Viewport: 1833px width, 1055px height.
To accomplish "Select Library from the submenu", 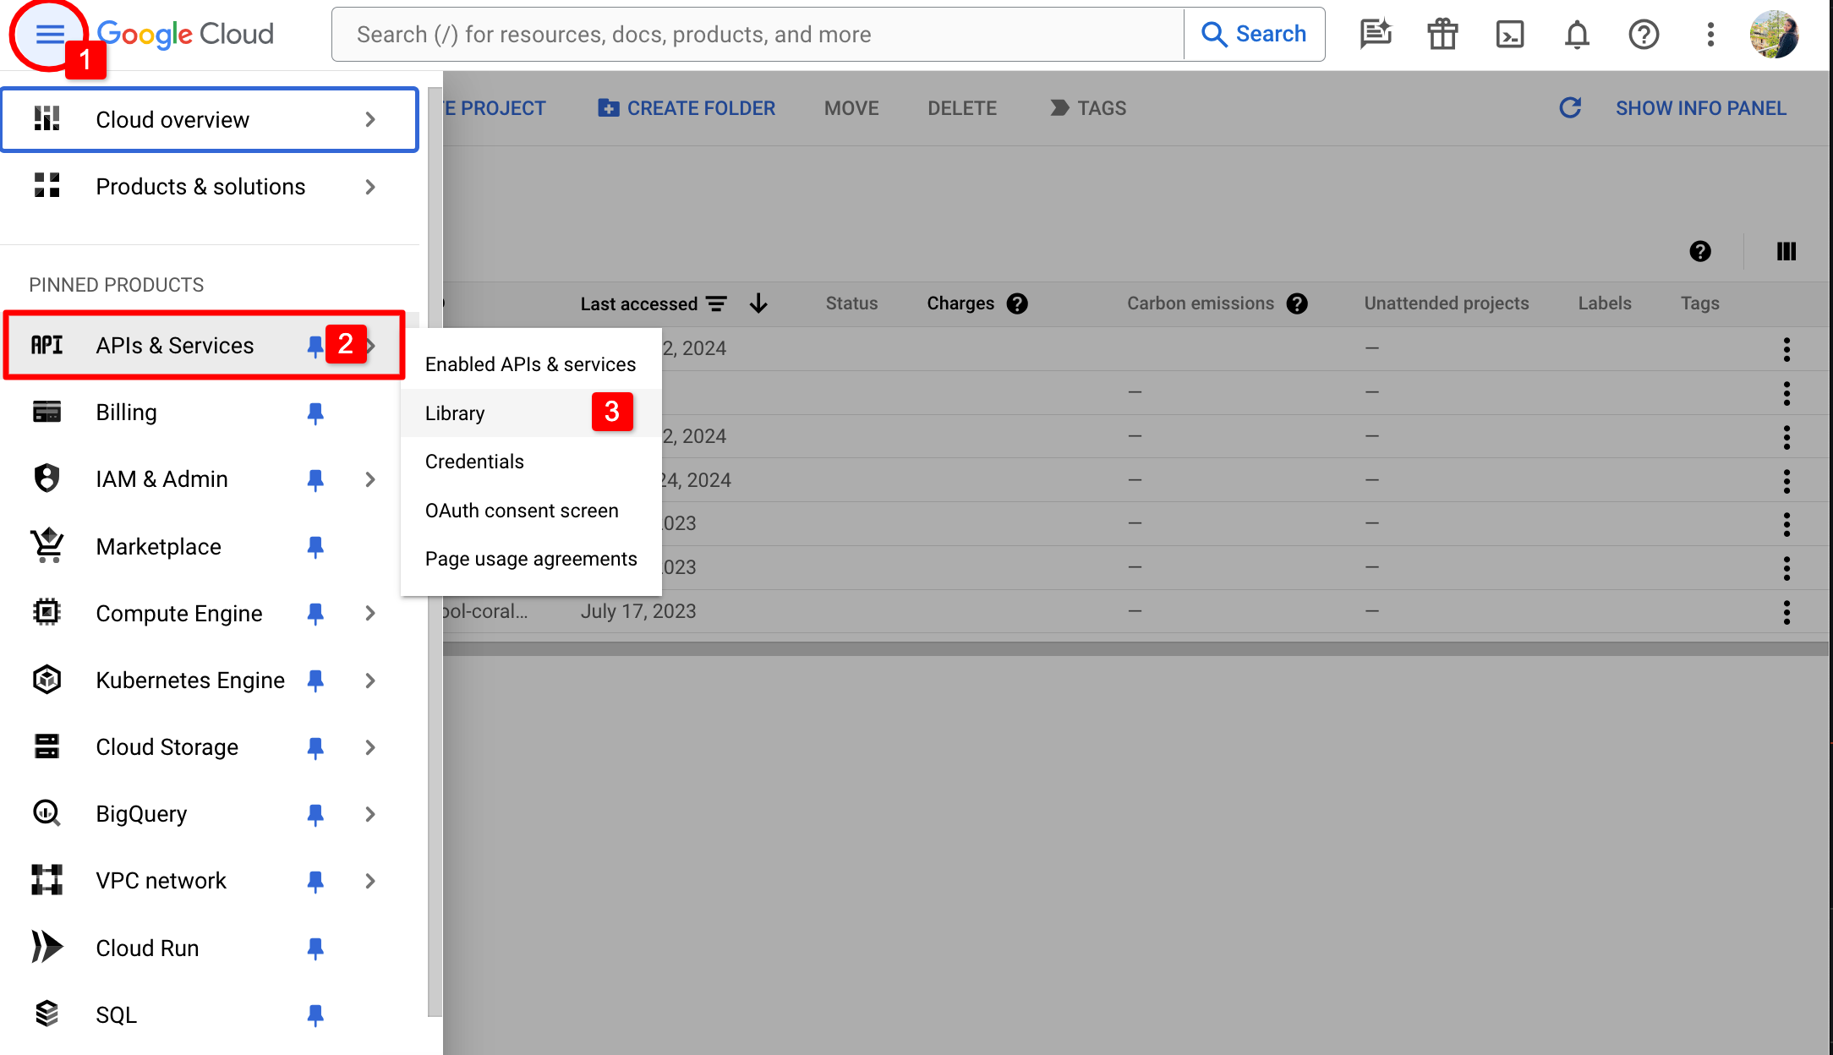I will (456, 413).
